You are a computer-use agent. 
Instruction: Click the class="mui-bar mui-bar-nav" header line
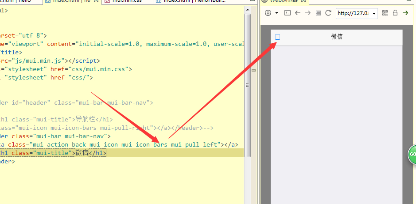55,136
